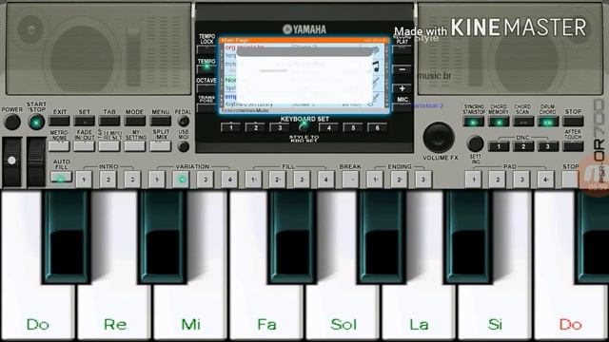Screen dimensions: 609x342
Task: Trigger ENDING 2 button
Action: pos(399,180)
